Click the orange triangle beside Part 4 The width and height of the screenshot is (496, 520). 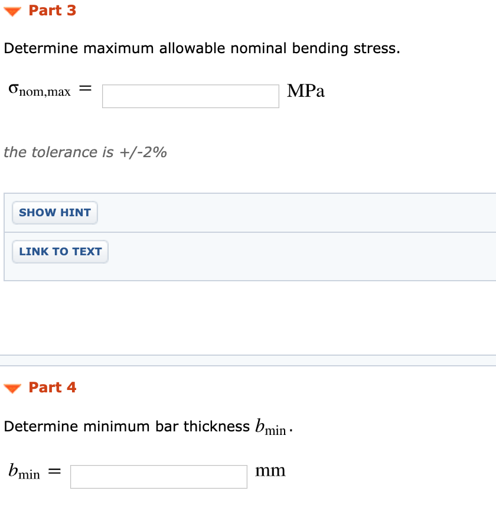(x=12, y=388)
